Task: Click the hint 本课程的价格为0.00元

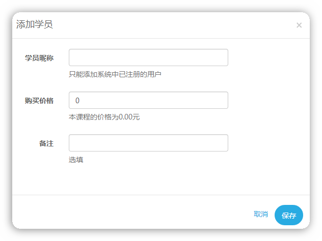Action: 104,117
